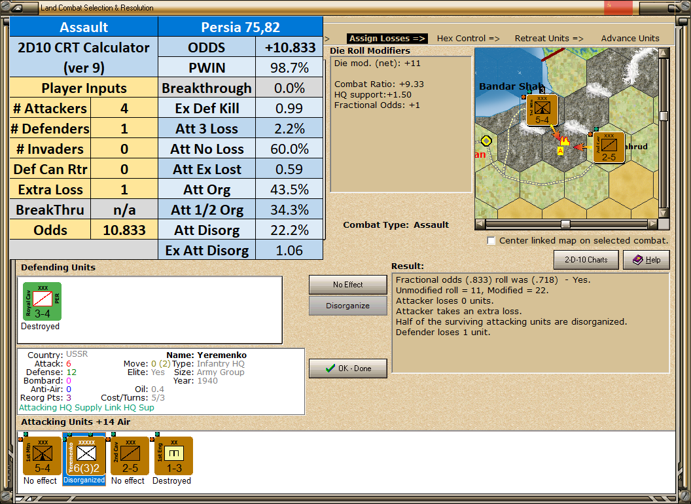Click the yellow hexagon marker on the map
This screenshot has width=691, height=504.
pyautogui.click(x=486, y=141)
